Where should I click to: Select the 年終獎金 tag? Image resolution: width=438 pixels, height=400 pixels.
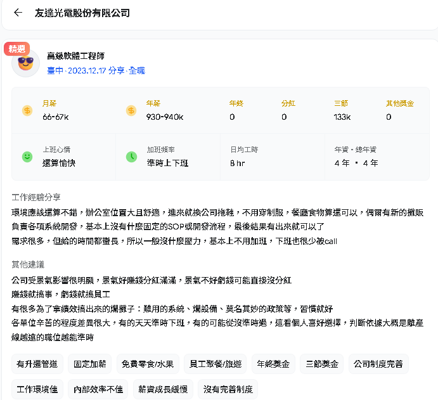click(x=273, y=364)
